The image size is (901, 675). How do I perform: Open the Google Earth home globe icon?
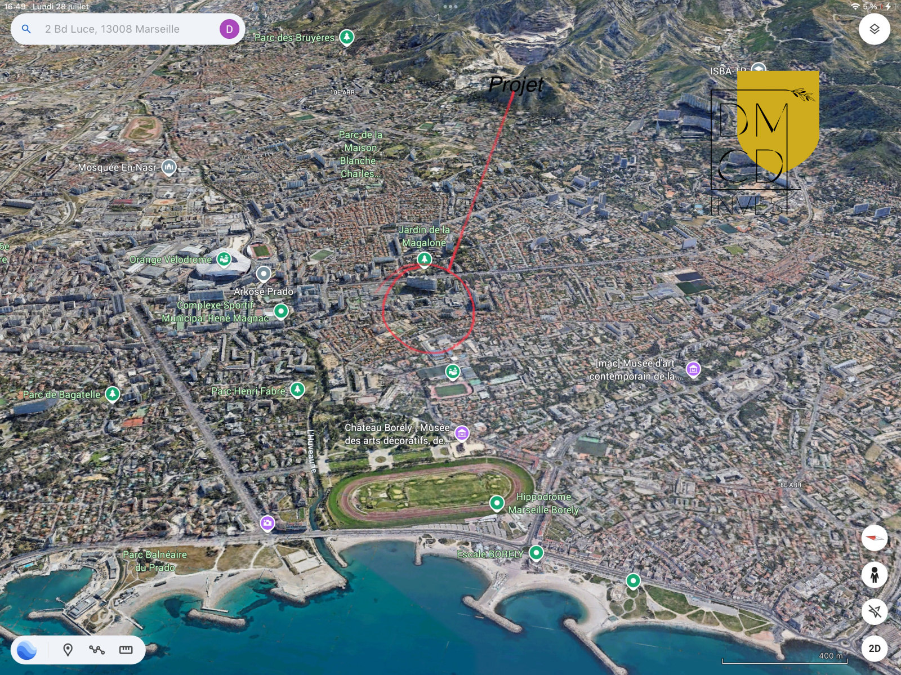tap(27, 650)
